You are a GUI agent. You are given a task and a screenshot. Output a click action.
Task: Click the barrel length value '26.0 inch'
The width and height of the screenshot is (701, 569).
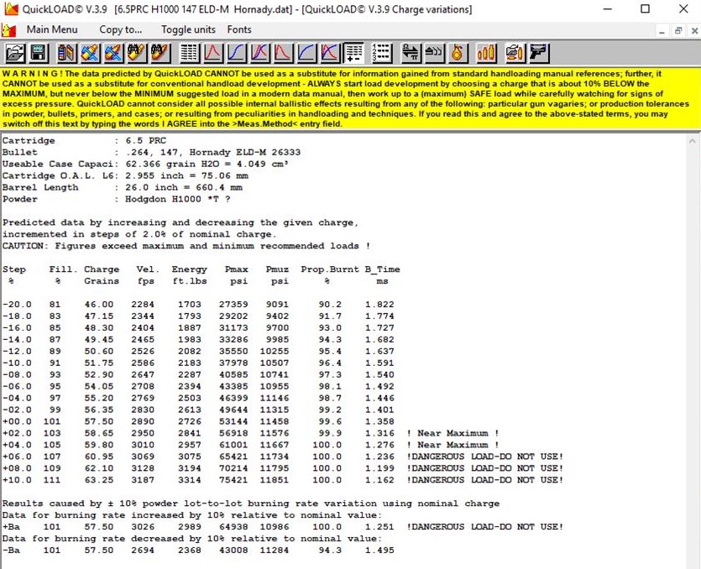tap(152, 187)
